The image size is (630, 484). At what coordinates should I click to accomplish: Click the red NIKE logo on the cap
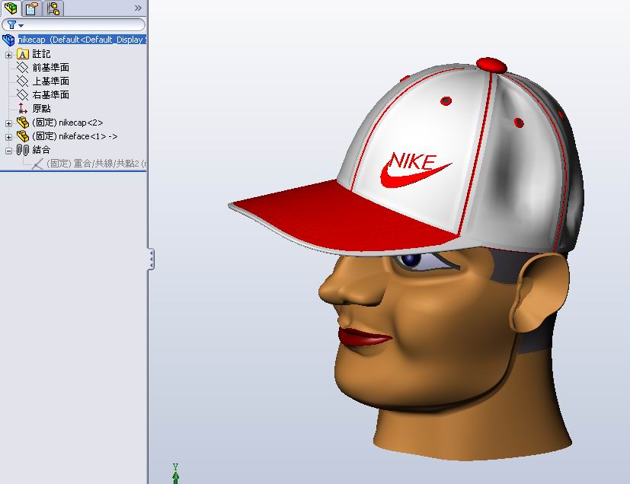pos(414,170)
